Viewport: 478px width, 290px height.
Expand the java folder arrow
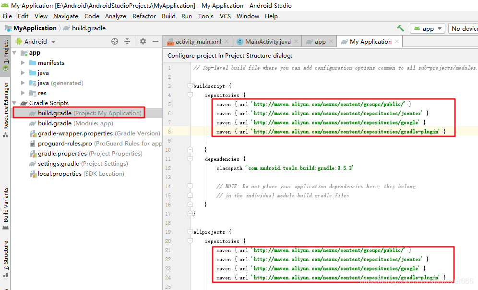[x=23, y=73]
